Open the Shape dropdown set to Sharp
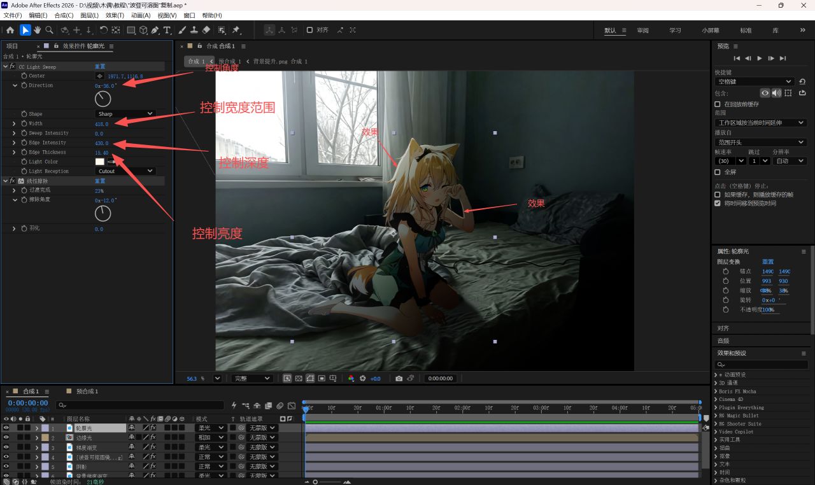Image resolution: width=815 pixels, height=485 pixels. [x=125, y=114]
